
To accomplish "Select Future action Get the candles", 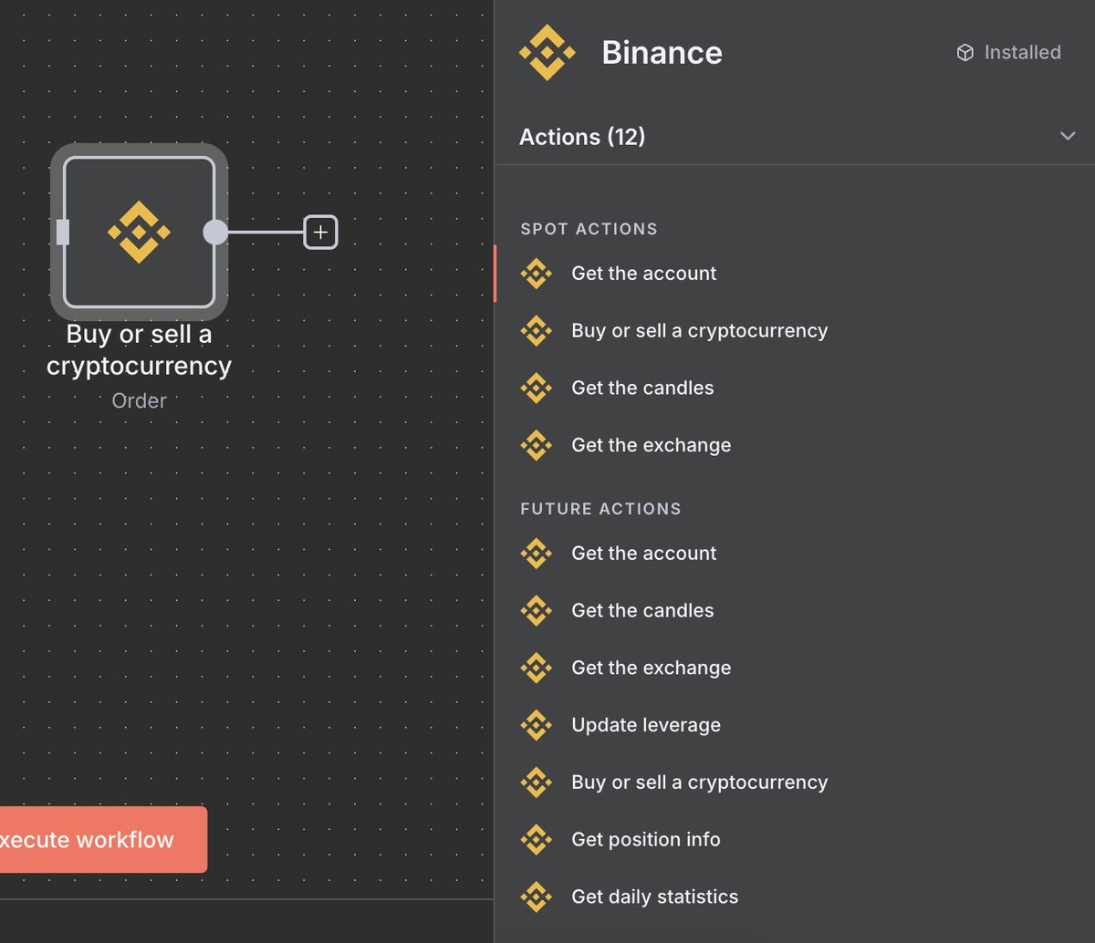I will pos(795,611).
